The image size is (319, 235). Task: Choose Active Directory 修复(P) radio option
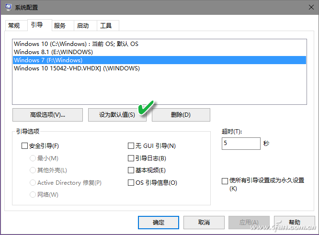point(33,182)
